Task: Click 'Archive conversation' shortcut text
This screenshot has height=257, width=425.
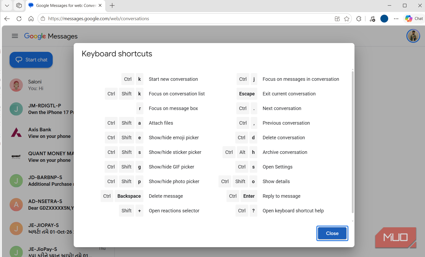Action: pyautogui.click(x=285, y=152)
